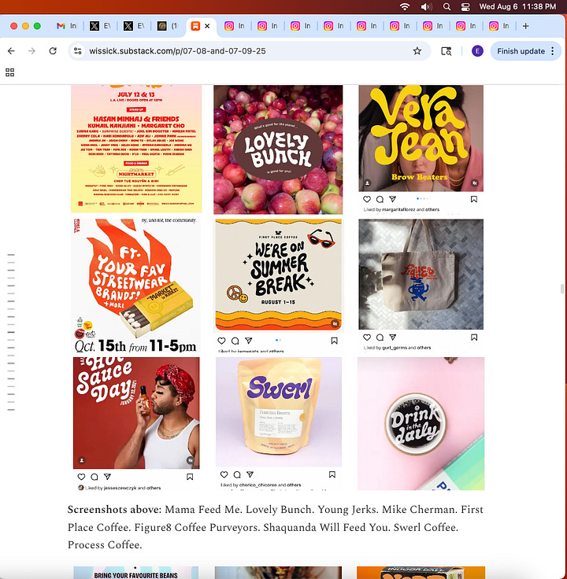Click share icon under Vera Jean post
The width and height of the screenshot is (567, 579).
(392, 199)
